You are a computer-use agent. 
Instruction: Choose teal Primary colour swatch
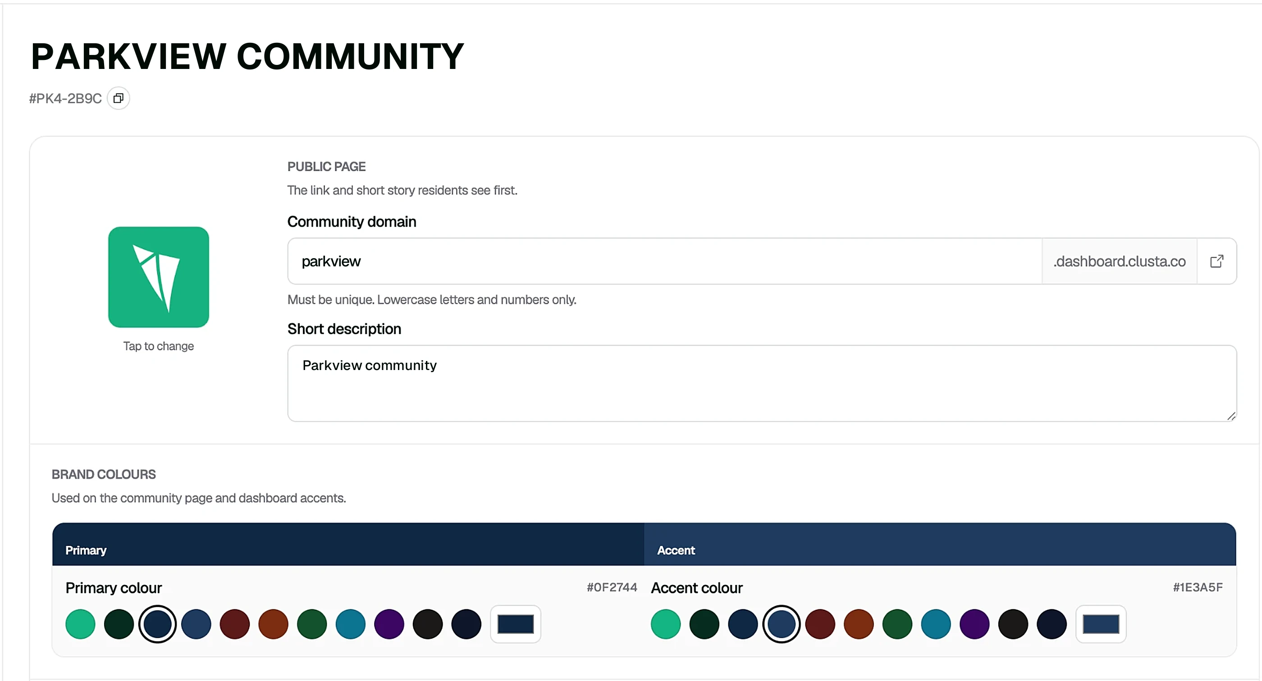click(x=350, y=624)
